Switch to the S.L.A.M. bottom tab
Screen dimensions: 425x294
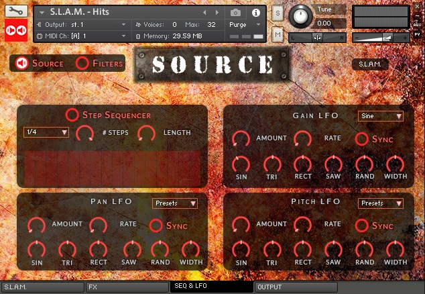click(x=43, y=287)
